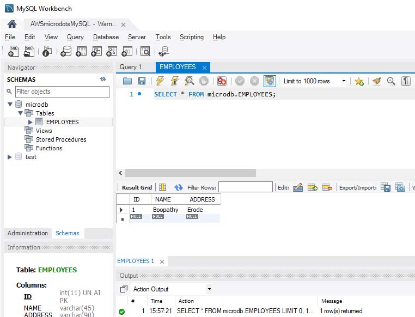Open the Edit menu
The image size is (415, 317).
pyautogui.click(x=29, y=37)
